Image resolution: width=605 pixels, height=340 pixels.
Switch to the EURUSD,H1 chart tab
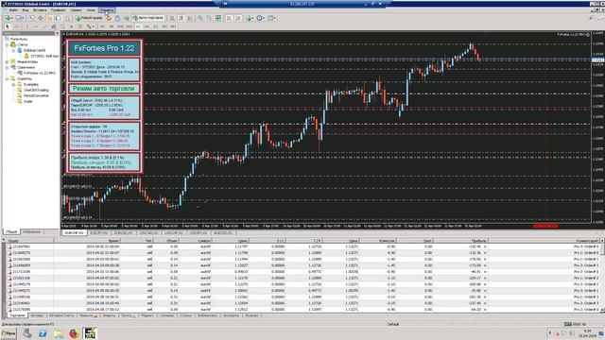pos(124,233)
